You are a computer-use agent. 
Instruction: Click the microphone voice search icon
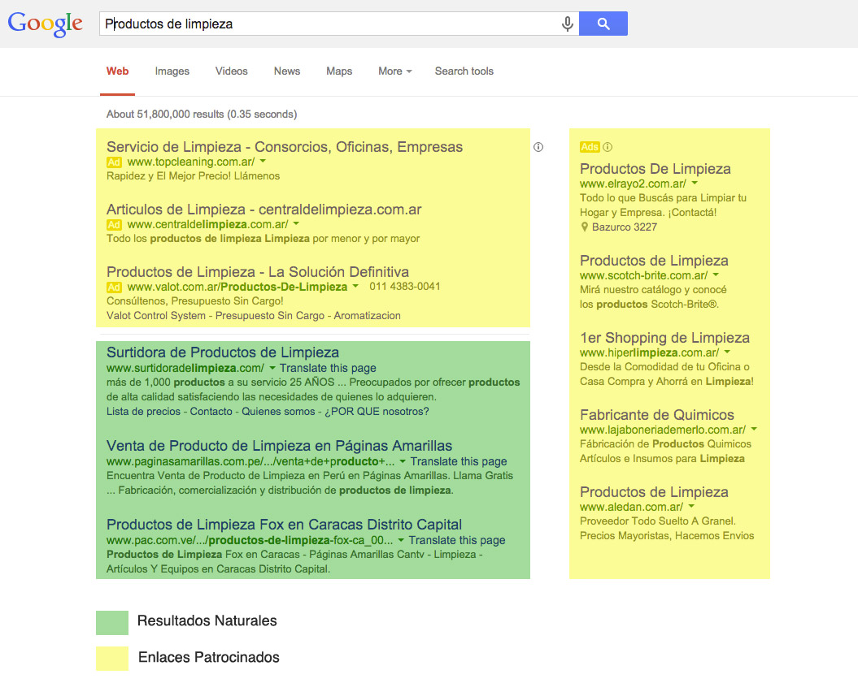tap(568, 24)
